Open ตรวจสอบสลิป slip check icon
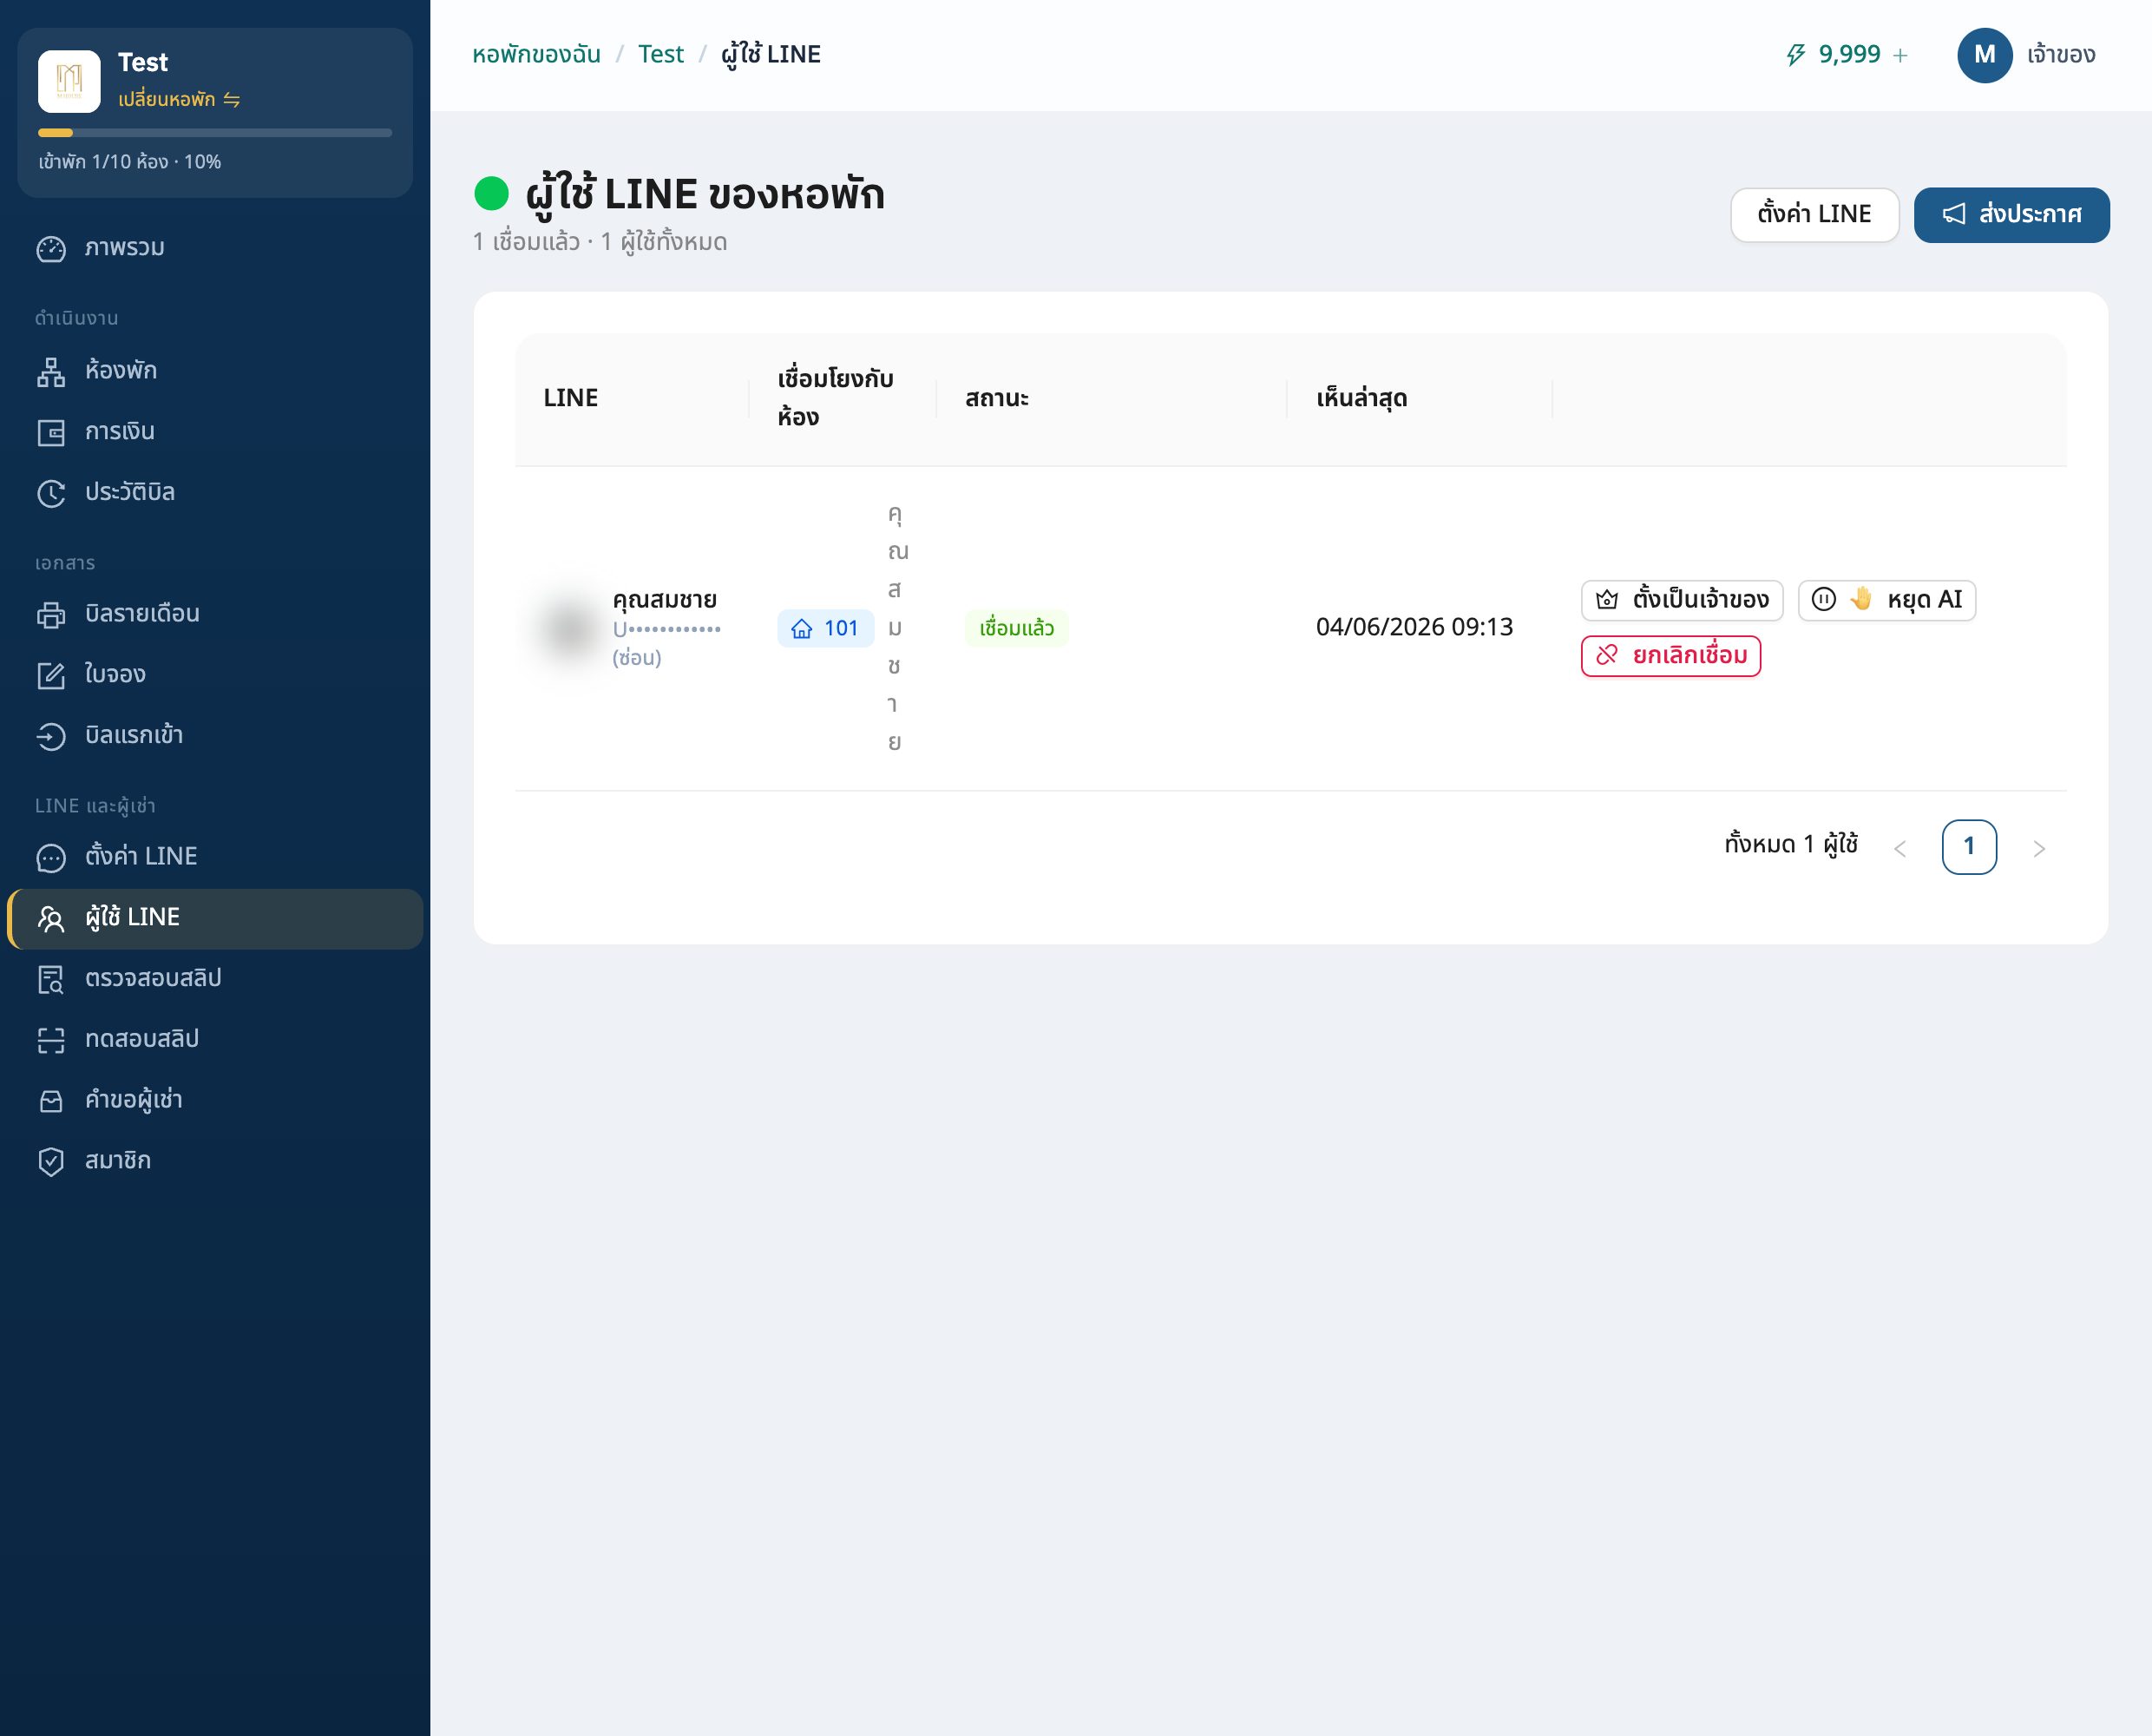The image size is (2152, 1736). click(x=51, y=979)
